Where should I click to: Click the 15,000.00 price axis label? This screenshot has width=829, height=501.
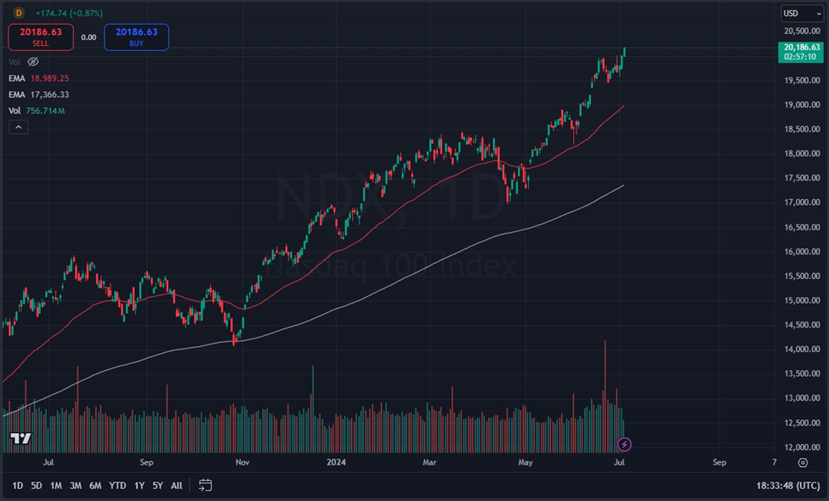point(802,300)
